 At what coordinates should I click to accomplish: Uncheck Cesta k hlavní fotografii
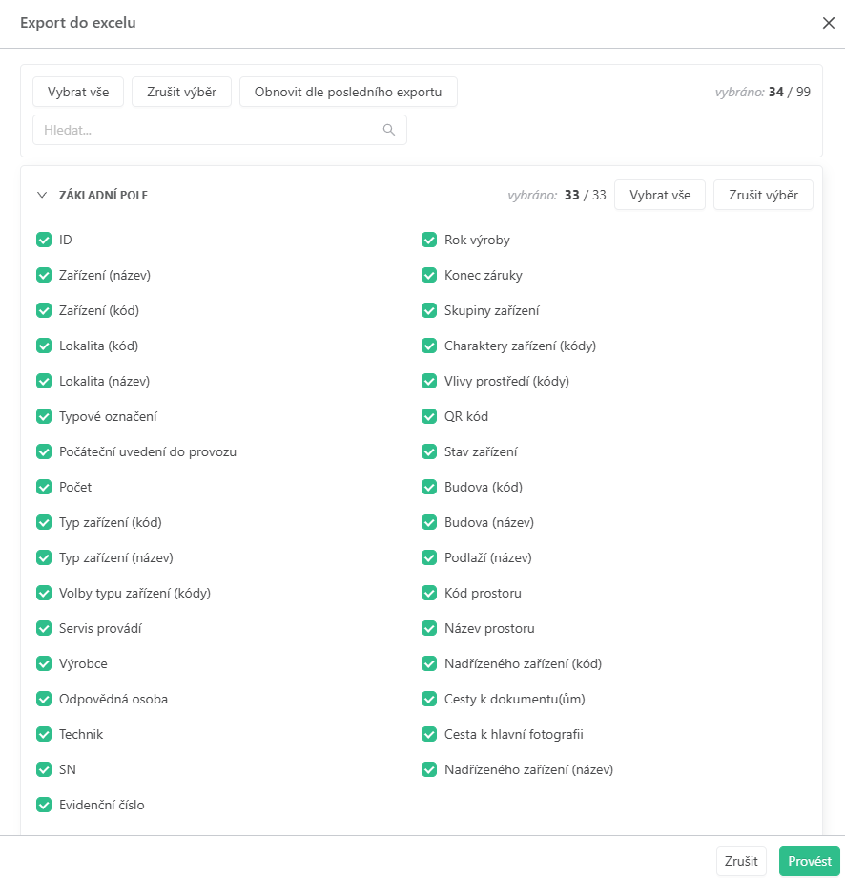[x=429, y=734]
